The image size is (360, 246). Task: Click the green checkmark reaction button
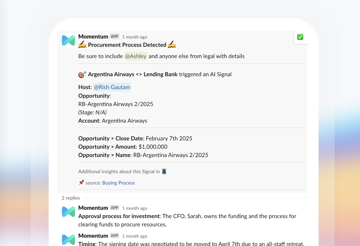point(300,37)
